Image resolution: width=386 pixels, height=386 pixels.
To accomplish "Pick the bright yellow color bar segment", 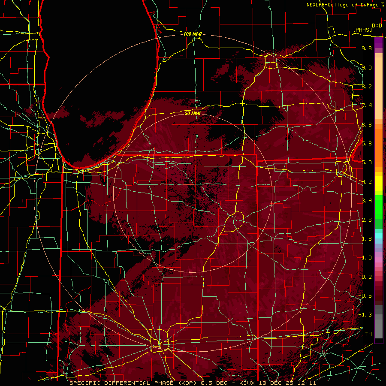I will (x=379, y=184).
